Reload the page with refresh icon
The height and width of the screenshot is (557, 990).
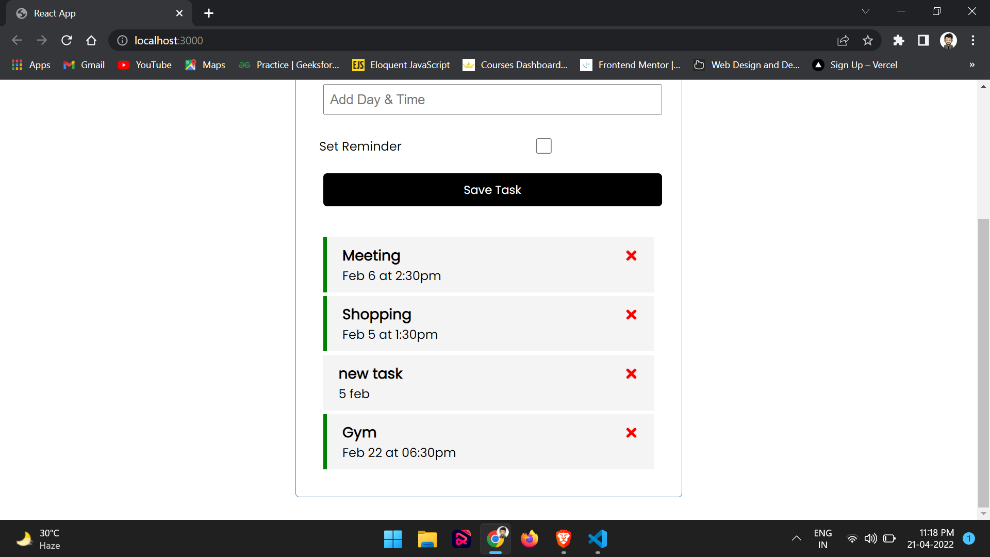(x=67, y=40)
